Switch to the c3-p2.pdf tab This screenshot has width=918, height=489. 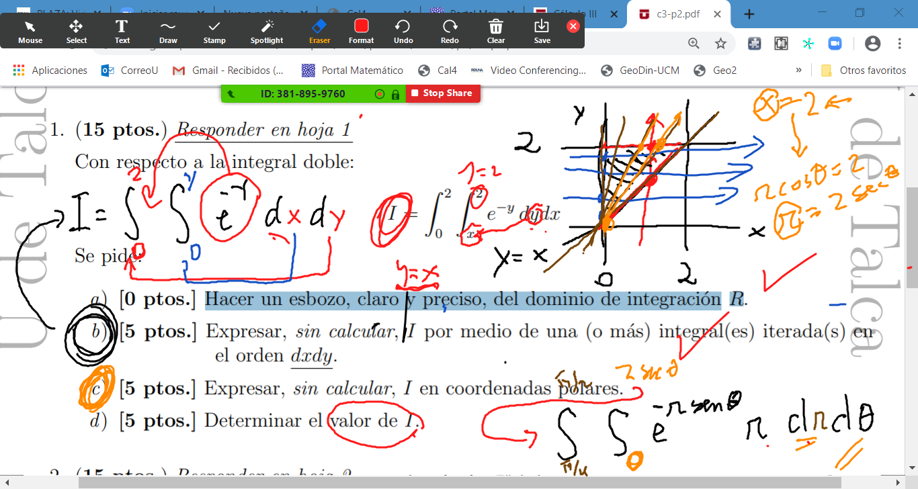pyautogui.click(x=679, y=14)
